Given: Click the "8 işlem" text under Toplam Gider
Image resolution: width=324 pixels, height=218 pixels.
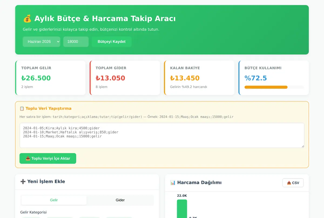Looking at the screenshot, I should tap(102, 87).
